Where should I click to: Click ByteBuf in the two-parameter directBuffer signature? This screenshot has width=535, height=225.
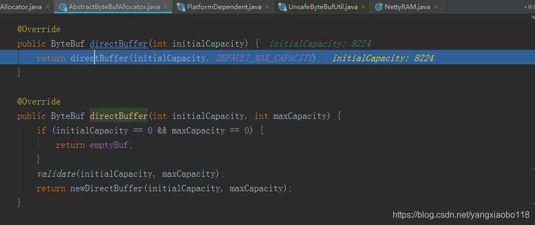coord(68,116)
